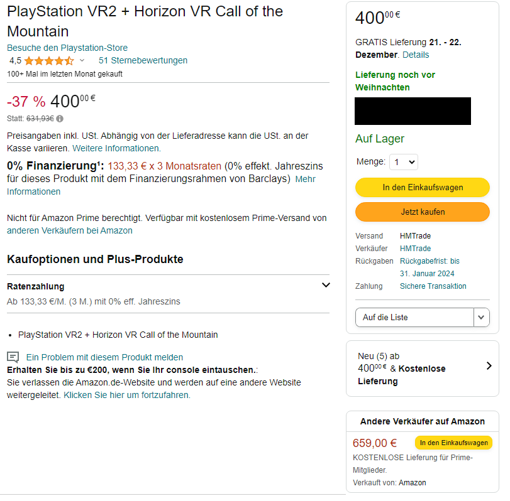Add the 659,00 € Amazon offer to cart
Image resolution: width=510 pixels, height=501 pixels.
click(x=453, y=443)
